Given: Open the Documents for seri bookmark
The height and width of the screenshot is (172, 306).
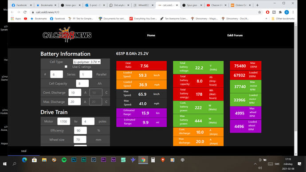Looking at the screenshot, I should [112, 19].
